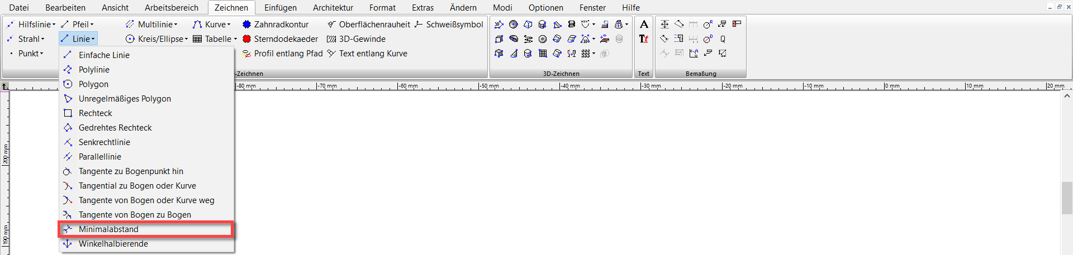
Task: Pick the angular dimension tool marked A
Action: 694,54
